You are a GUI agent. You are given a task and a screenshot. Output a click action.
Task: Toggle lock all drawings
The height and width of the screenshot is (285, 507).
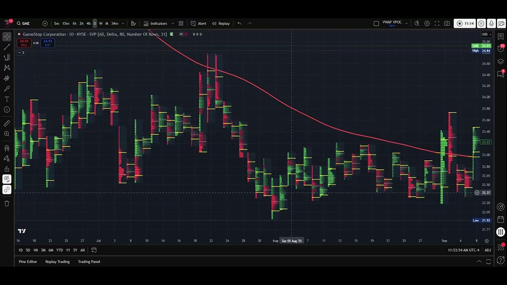pos(7,169)
